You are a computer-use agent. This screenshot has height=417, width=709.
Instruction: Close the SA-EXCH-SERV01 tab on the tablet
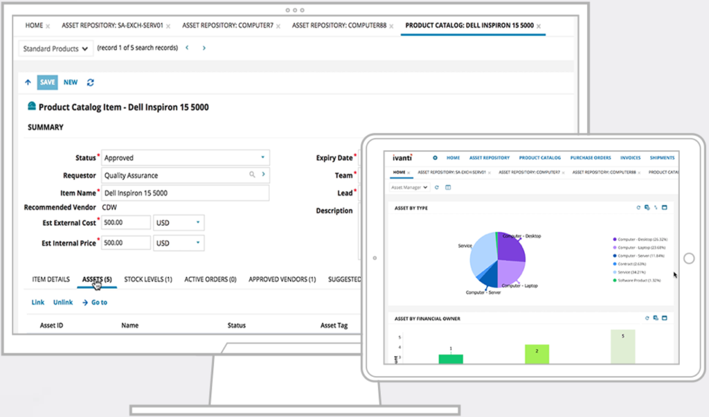point(490,172)
